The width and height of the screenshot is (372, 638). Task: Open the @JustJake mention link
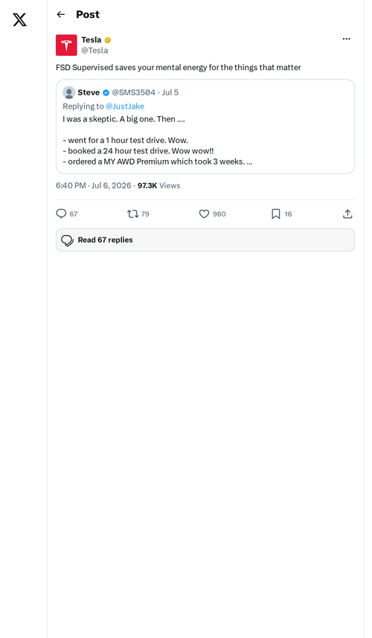[x=125, y=106]
